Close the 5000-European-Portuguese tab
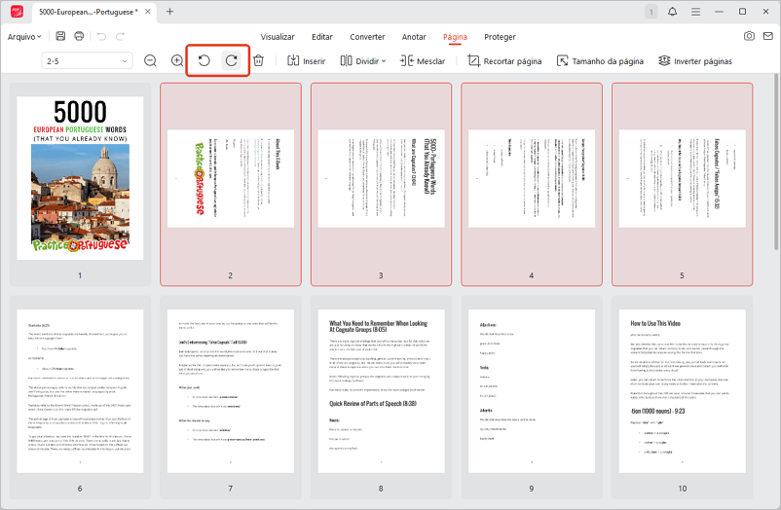The width and height of the screenshot is (781, 510). 148,12
